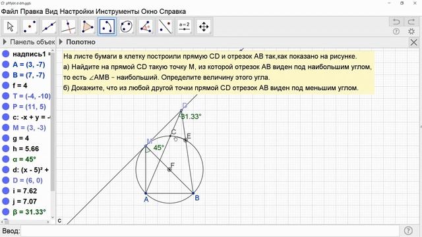Select the Perpendicular line tool
Image resolution: width=422 pixels, height=237 pixels.
coord(69,26)
